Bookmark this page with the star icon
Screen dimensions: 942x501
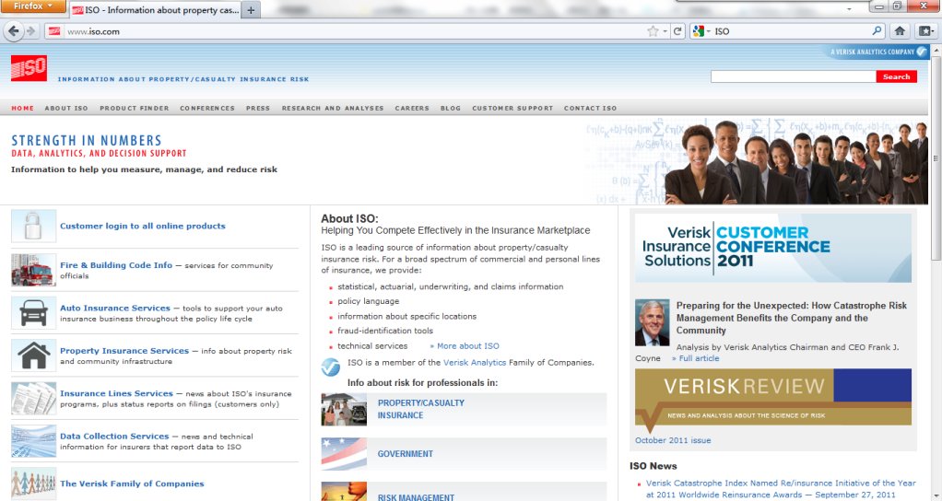coord(653,31)
